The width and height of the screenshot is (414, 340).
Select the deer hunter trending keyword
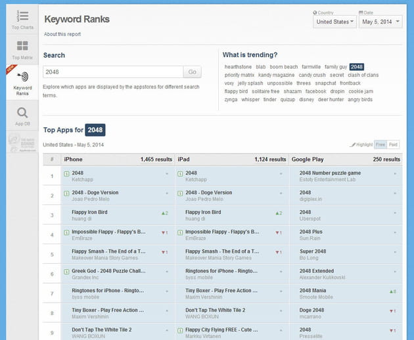tap(331, 100)
